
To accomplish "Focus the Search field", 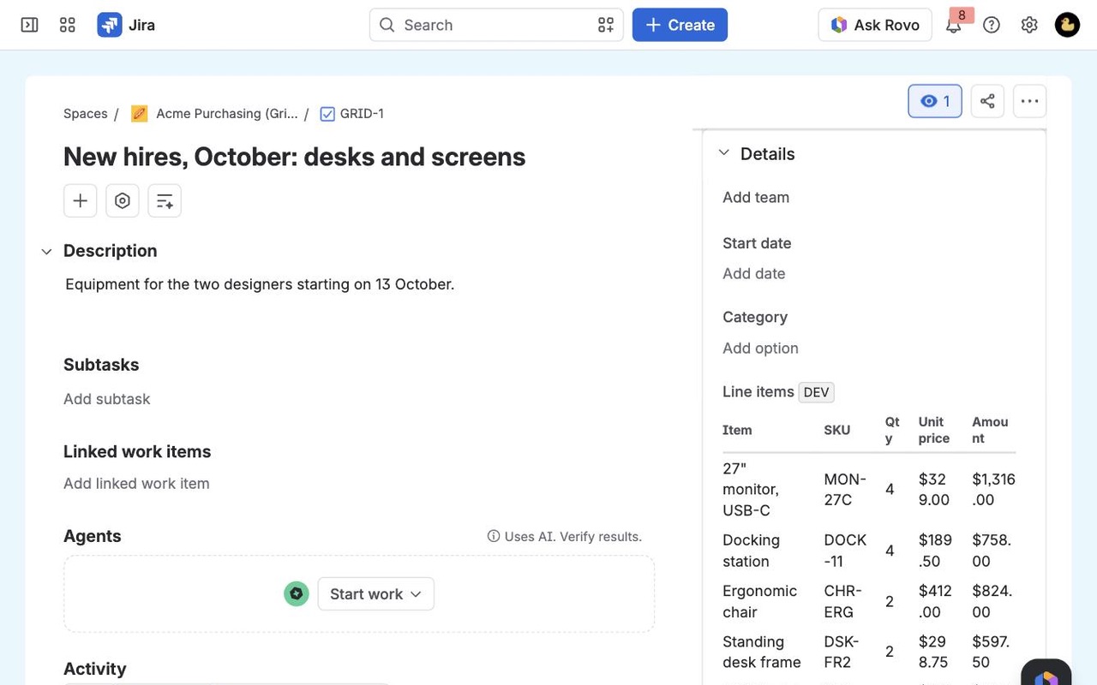I will click(496, 25).
